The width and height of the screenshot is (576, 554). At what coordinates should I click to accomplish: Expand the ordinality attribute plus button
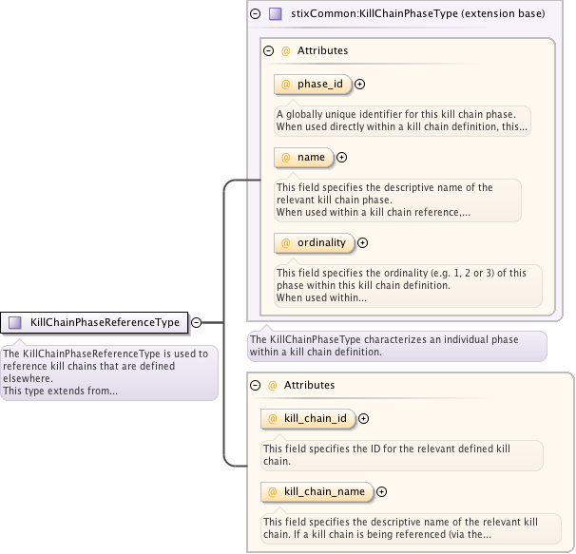tap(363, 242)
